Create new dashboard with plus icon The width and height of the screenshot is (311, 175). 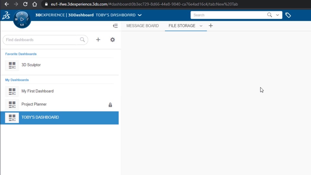(98, 40)
